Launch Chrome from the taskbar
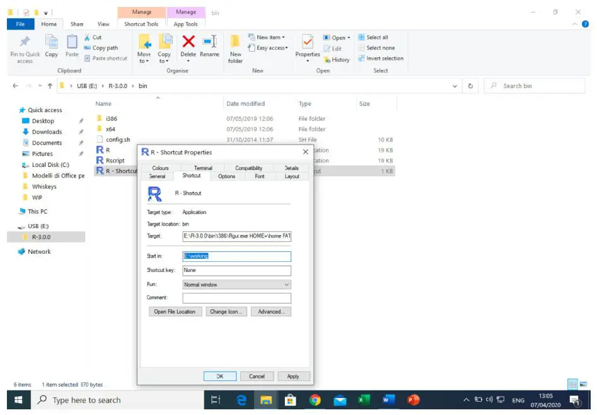 coord(314,399)
